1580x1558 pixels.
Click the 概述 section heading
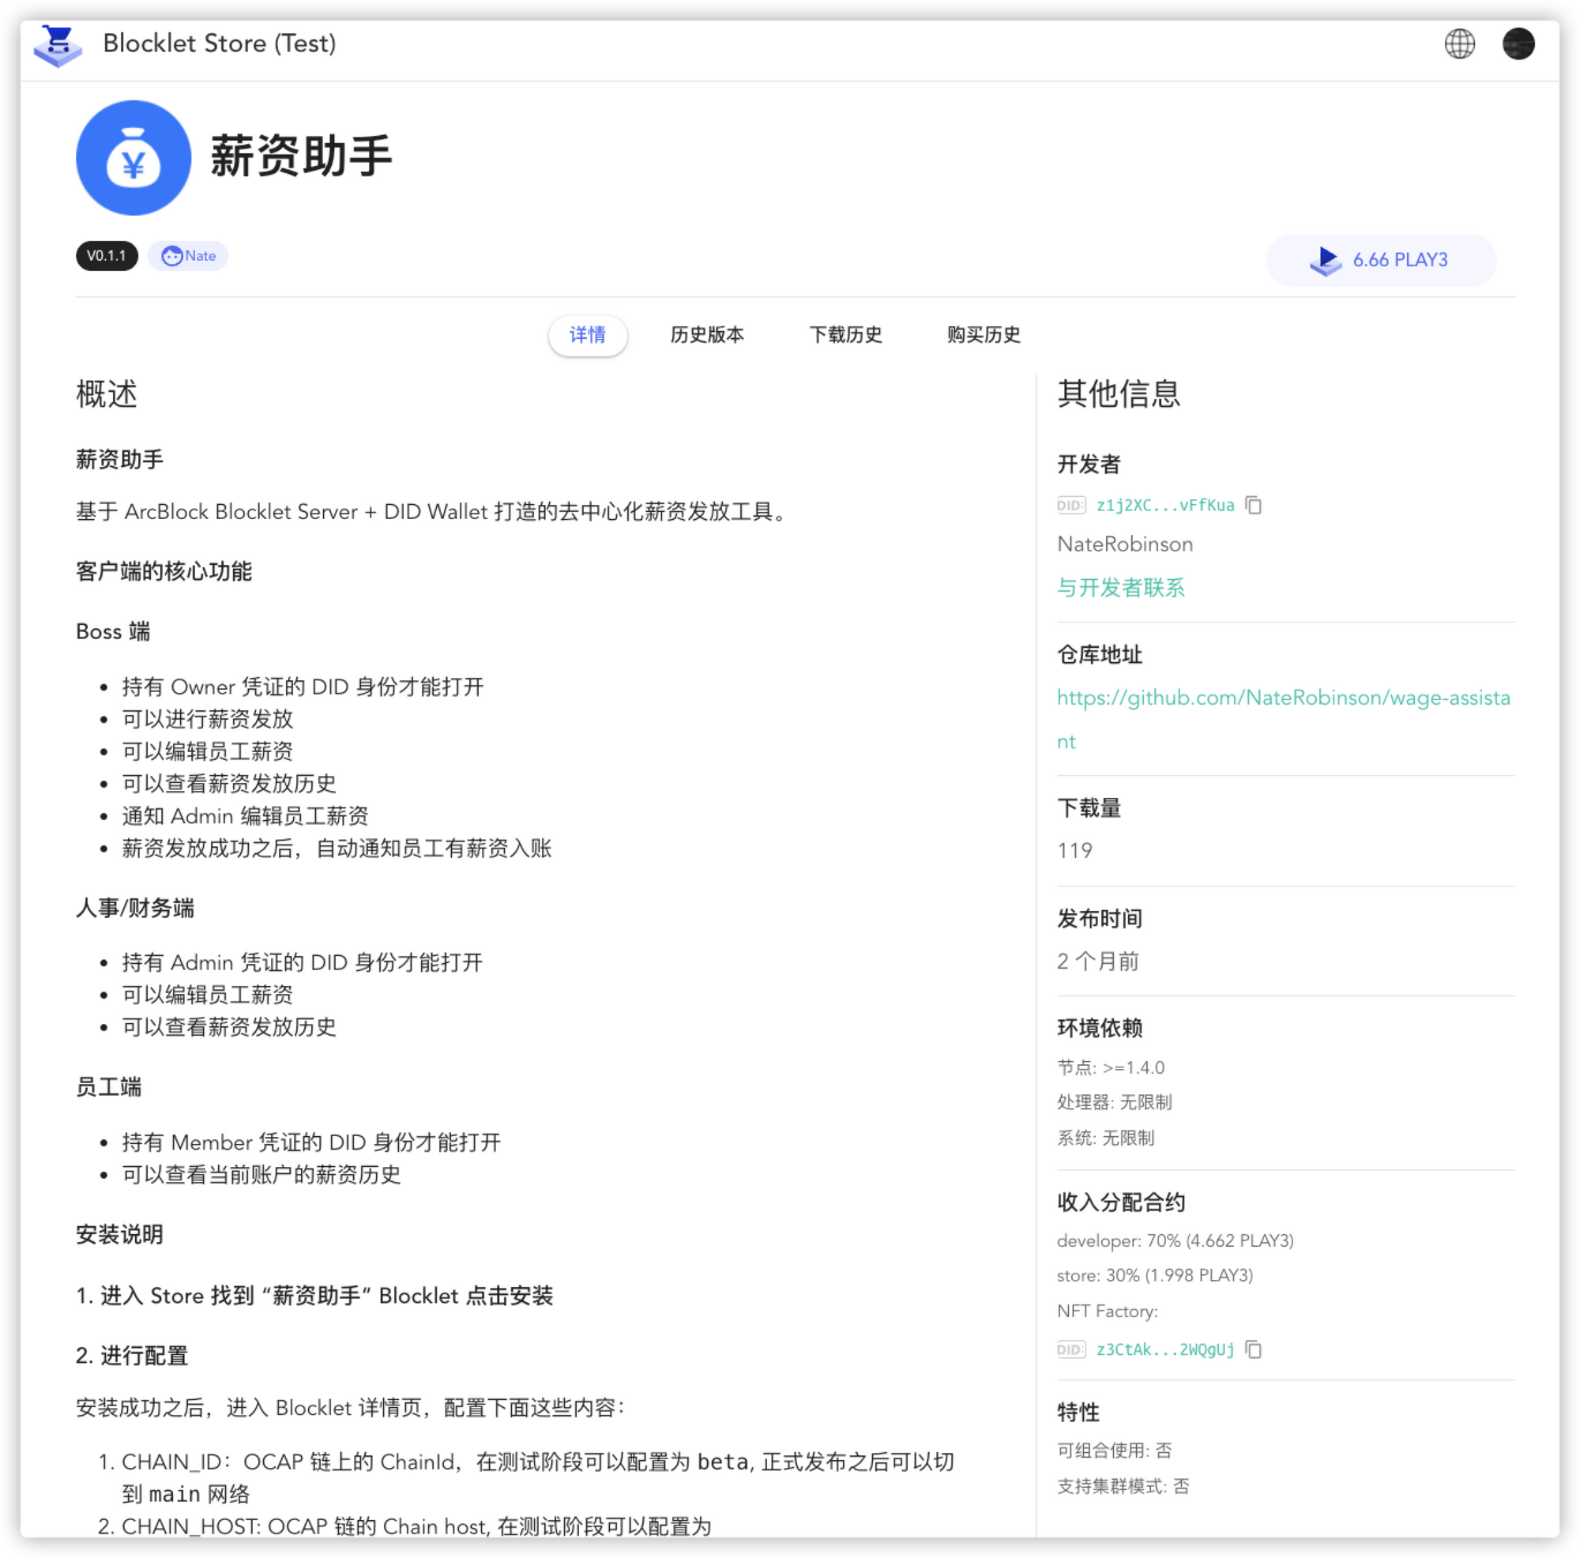tap(107, 394)
